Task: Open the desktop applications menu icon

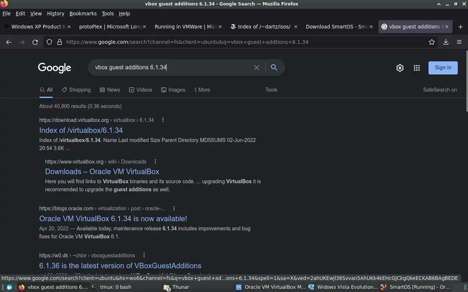Action: (x=9, y=287)
